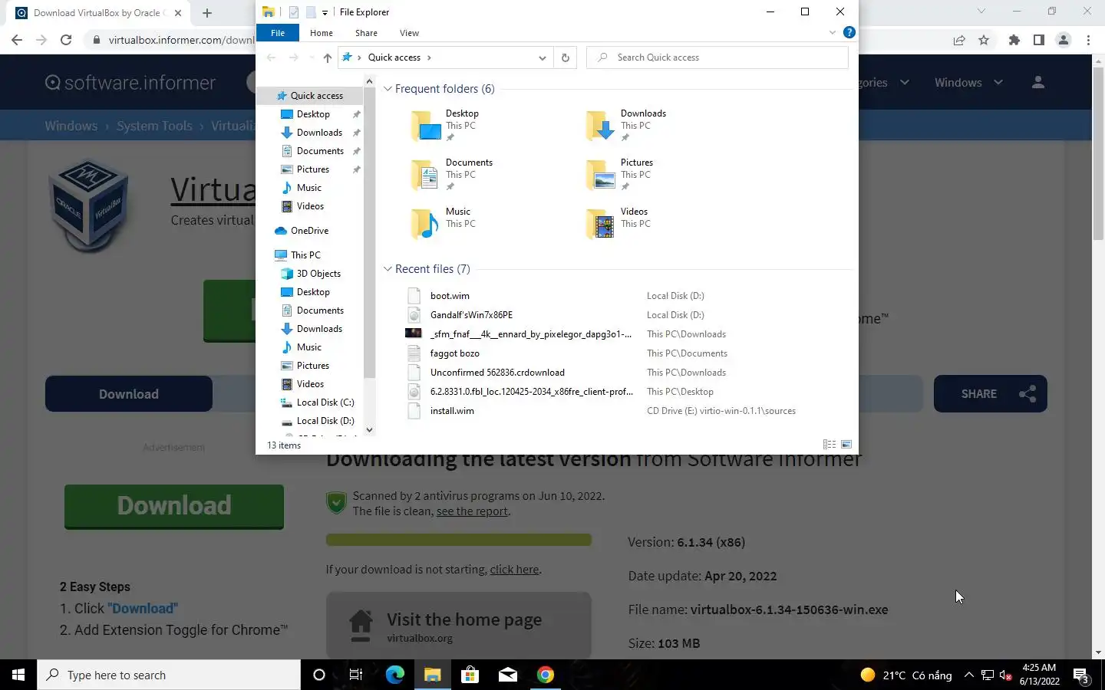
Task: Open Windows dropdown on website header
Action: [x=968, y=83]
